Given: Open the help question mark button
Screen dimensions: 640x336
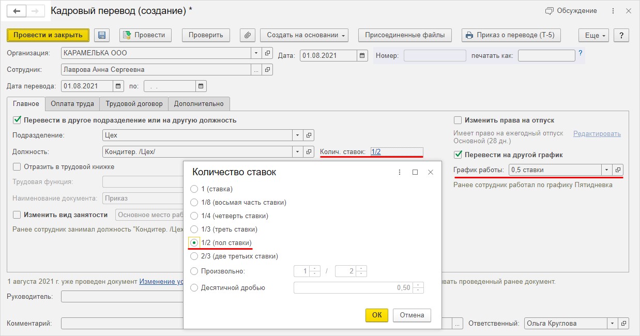Looking at the screenshot, I should pyautogui.click(x=621, y=35).
